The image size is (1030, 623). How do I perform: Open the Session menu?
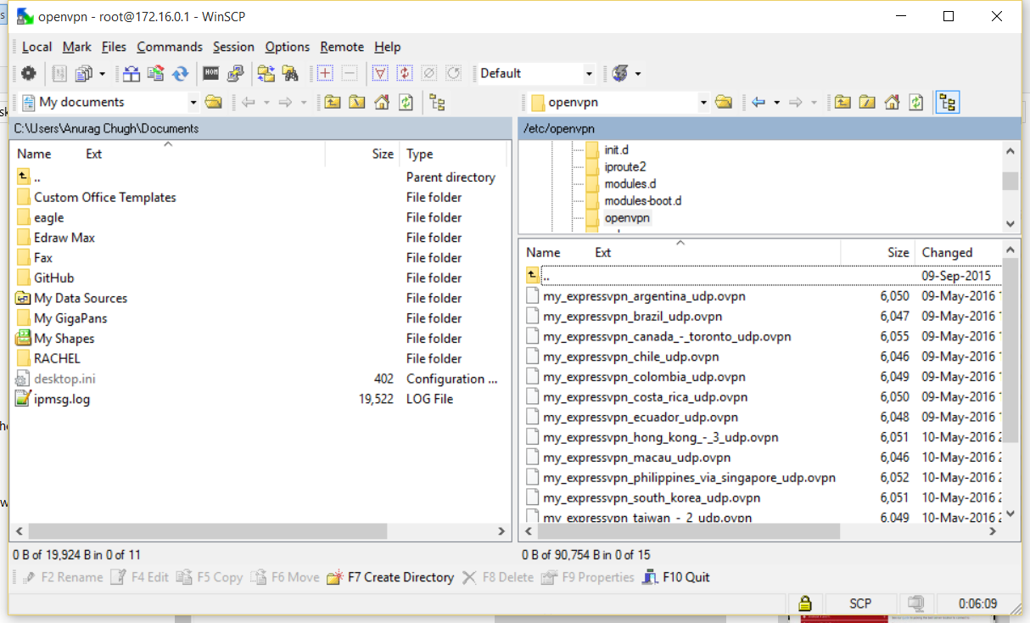[233, 47]
